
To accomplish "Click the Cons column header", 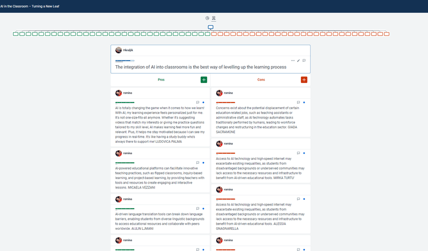I will 261,80.
